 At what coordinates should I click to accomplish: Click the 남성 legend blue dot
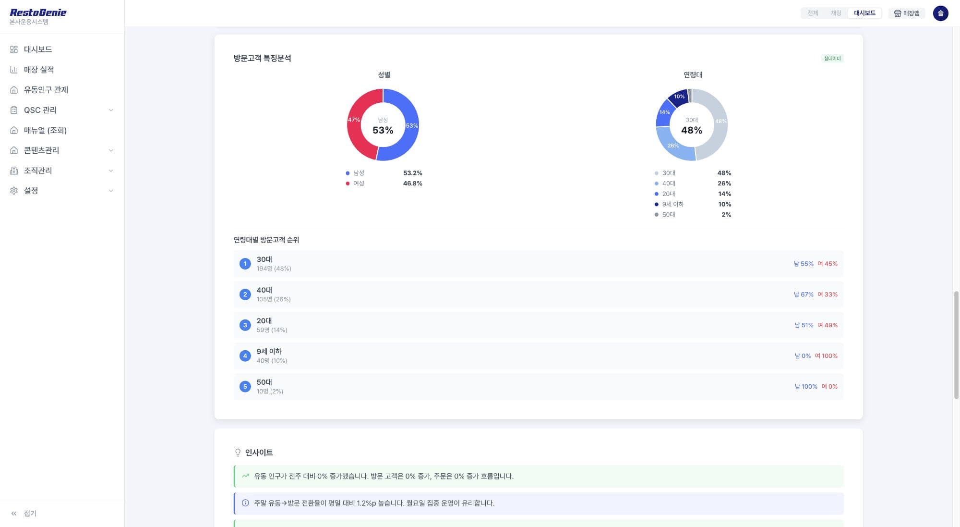[348, 173]
